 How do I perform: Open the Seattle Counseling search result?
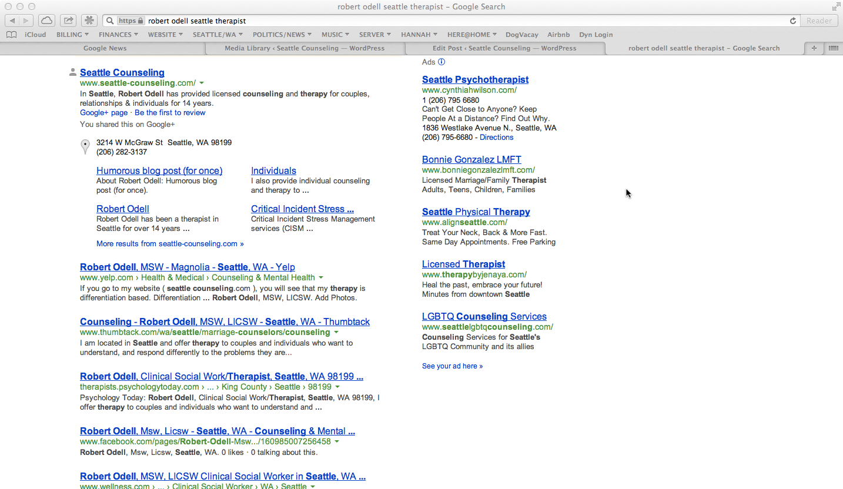(x=122, y=72)
